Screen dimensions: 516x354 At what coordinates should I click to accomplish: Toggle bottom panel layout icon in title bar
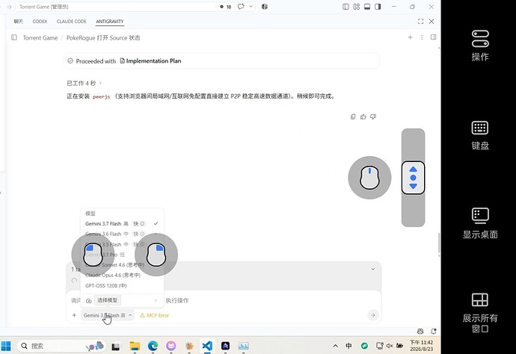pos(367,7)
